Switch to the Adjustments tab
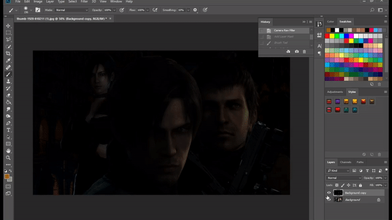The width and height of the screenshot is (392, 220). [x=335, y=92]
